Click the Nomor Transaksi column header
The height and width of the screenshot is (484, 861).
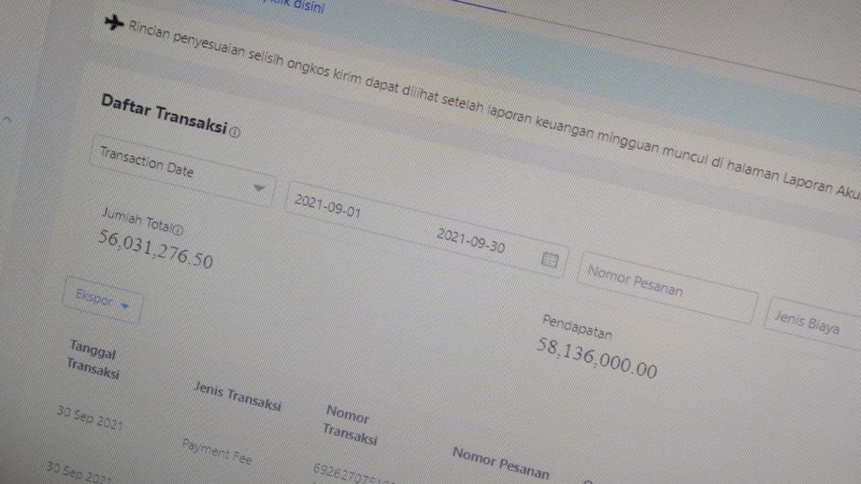click(350, 425)
